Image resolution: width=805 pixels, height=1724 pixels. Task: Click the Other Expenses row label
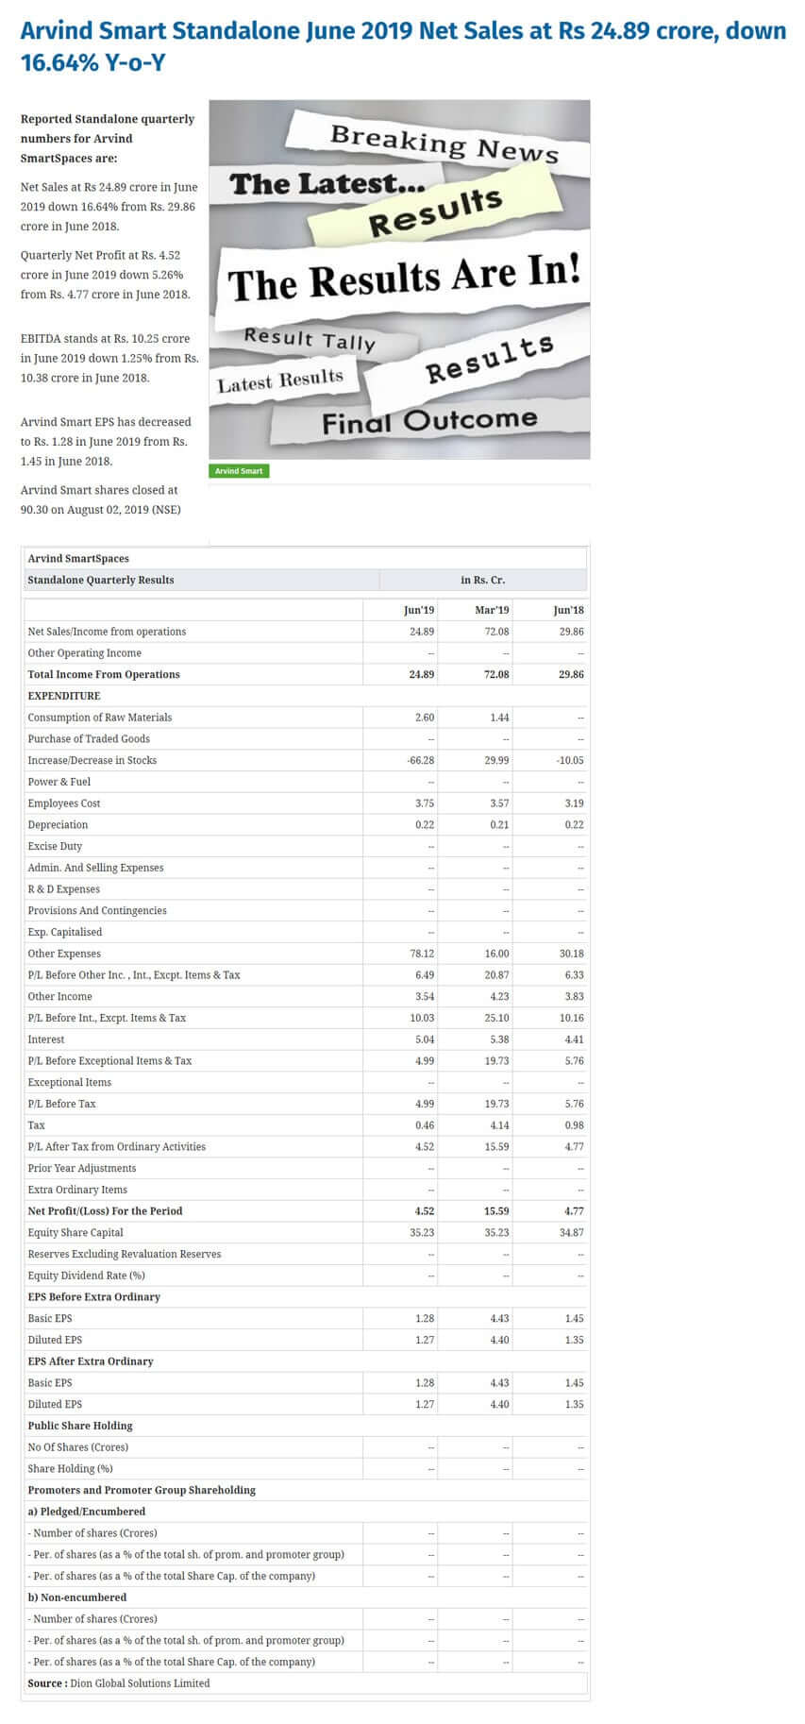coord(64,954)
